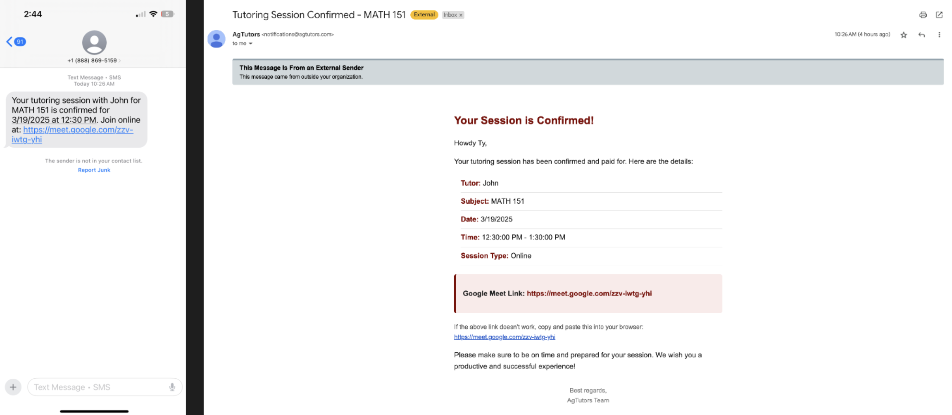Focus the Text Message SMS input field
The width and height of the screenshot is (952, 415).
click(x=105, y=387)
